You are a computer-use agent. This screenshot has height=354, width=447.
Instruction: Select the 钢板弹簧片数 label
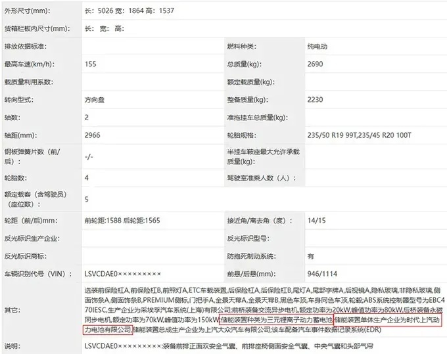pos(32,156)
